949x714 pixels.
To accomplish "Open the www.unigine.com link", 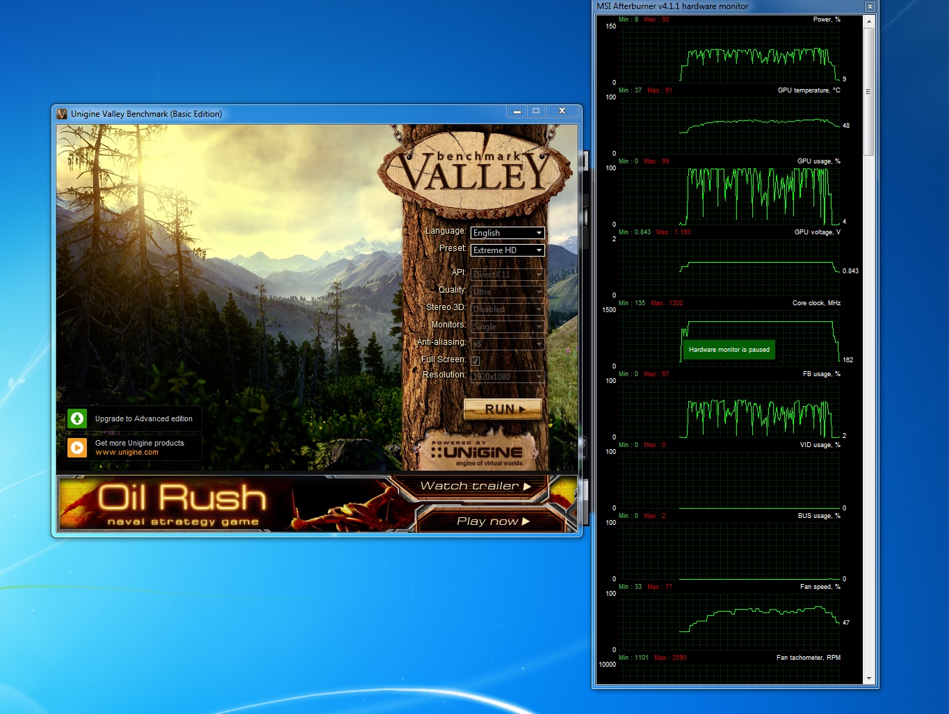I will click(x=127, y=453).
